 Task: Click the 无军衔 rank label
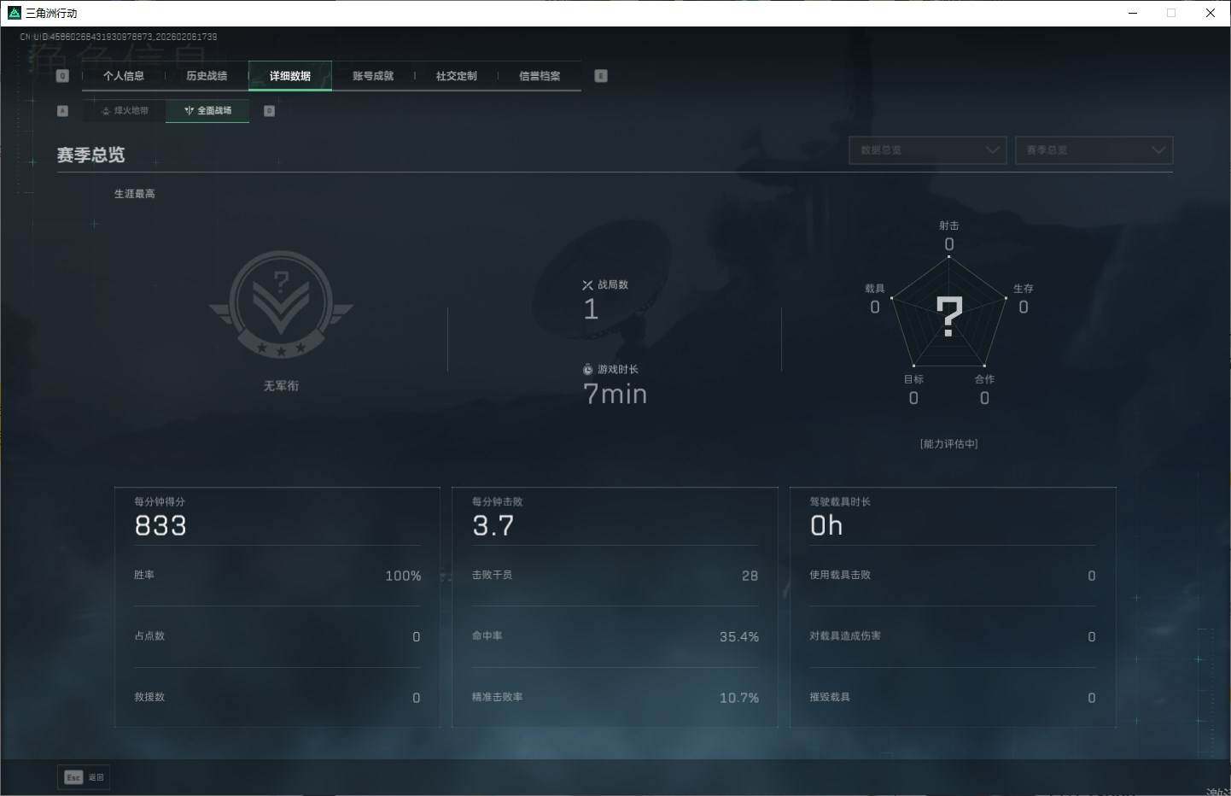[281, 386]
